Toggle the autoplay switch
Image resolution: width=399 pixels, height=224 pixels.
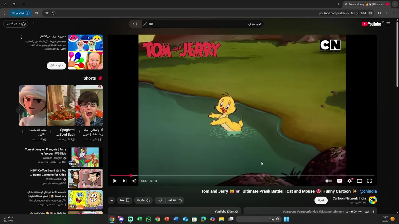(x=329, y=181)
